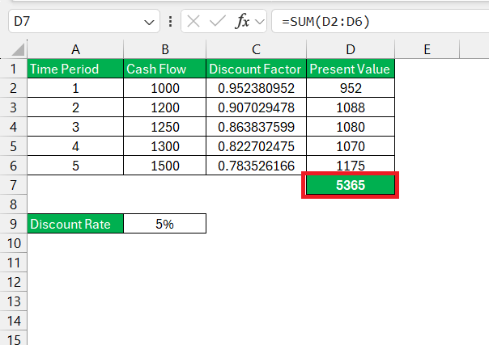Select column D header

coord(351,49)
